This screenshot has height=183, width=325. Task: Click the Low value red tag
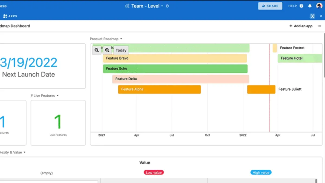(154, 172)
